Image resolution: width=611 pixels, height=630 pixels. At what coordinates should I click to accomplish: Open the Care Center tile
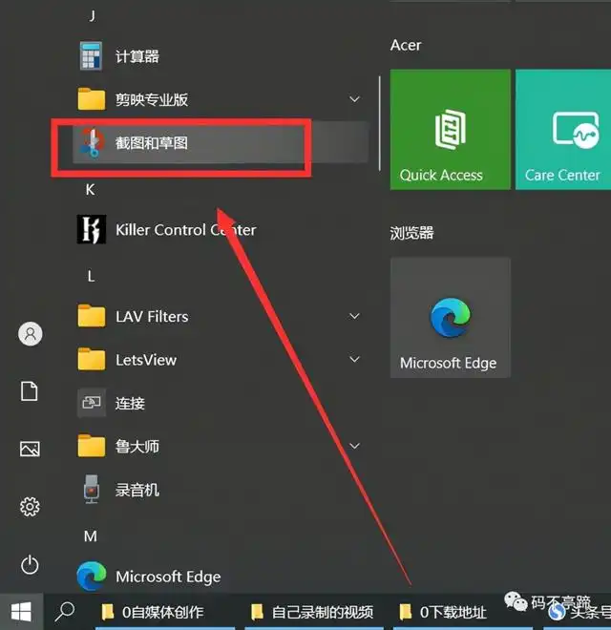[x=563, y=130]
